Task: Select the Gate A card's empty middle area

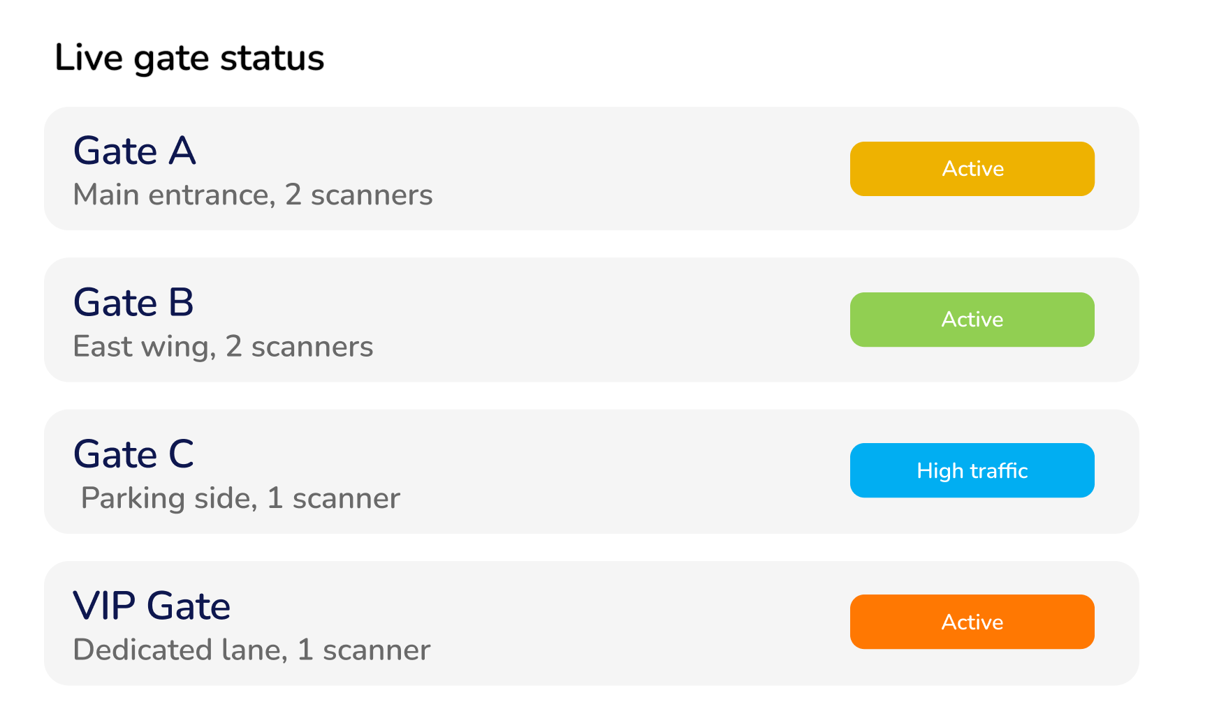Action: (x=629, y=169)
